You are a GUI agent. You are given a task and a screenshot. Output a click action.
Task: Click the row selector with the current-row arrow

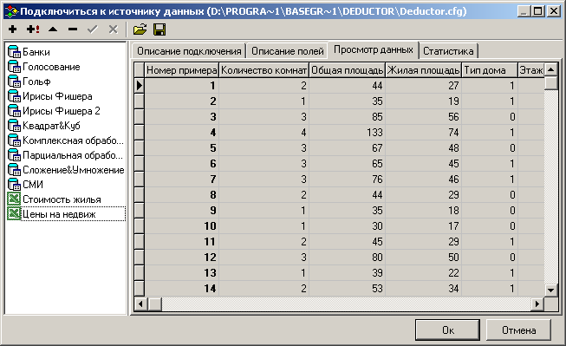pos(140,86)
